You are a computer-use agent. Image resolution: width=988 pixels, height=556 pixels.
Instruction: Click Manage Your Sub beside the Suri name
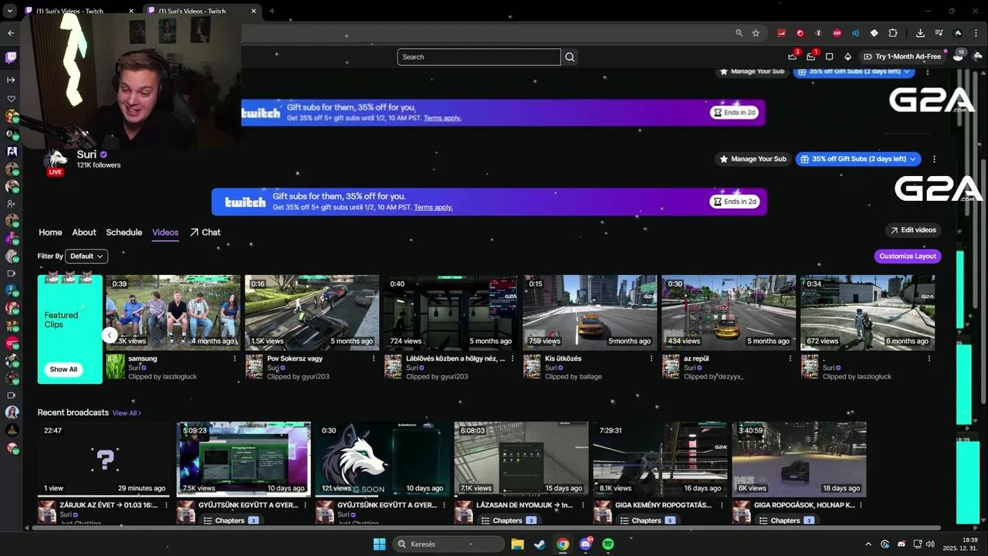[x=753, y=159]
